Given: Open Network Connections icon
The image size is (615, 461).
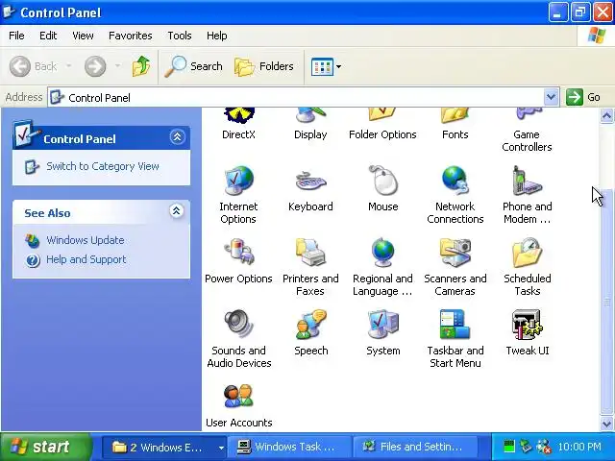Looking at the screenshot, I should [455, 195].
